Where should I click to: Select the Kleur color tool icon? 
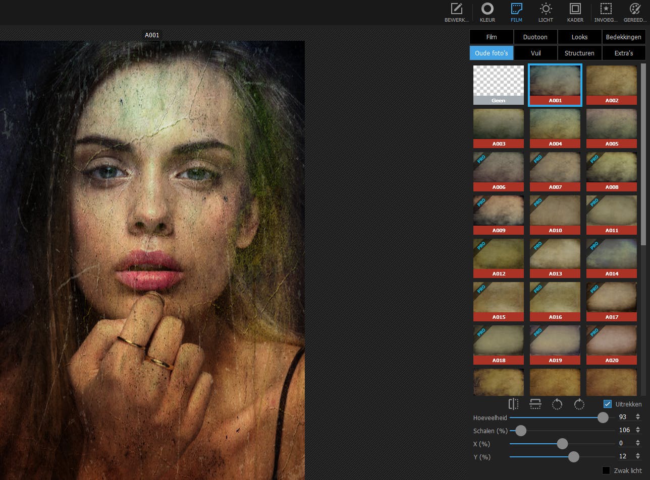tap(487, 12)
